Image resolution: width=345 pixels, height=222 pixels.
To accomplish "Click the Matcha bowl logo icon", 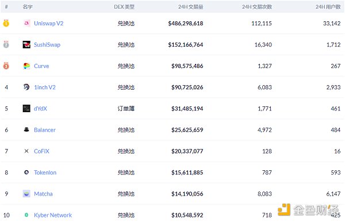I will [26, 194].
